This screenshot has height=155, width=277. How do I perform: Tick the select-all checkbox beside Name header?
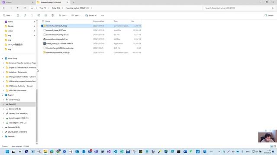[x=43, y=21]
